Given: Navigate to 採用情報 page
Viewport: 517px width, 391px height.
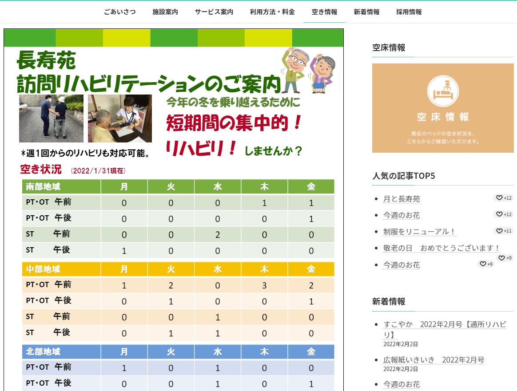Looking at the screenshot, I should [x=409, y=12].
